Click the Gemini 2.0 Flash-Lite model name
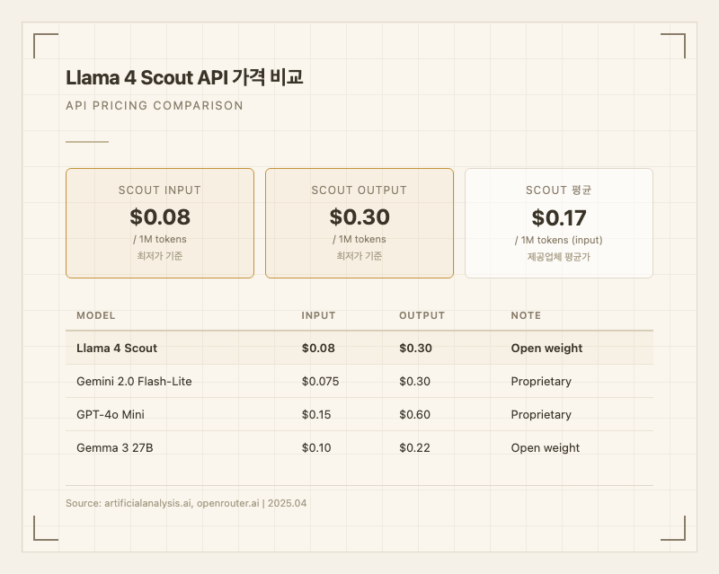Viewport: 719px width, 574px height. pyautogui.click(x=134, y=381)
